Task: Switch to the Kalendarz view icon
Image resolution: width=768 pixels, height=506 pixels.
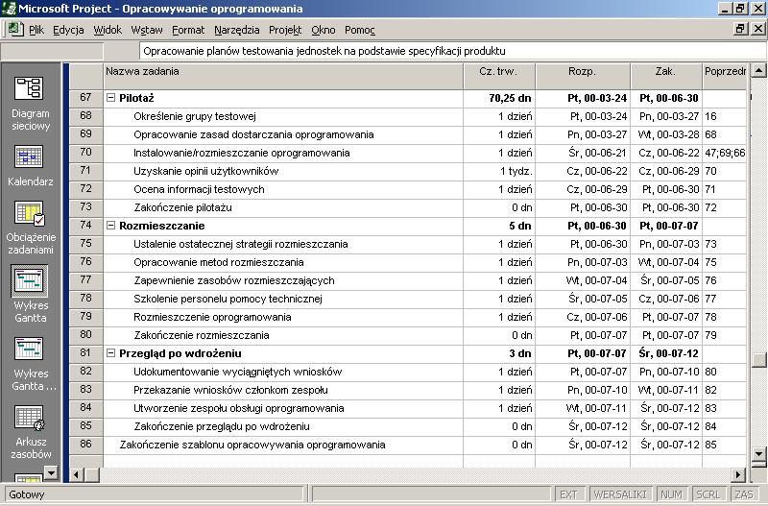Action: pos(29,157)
